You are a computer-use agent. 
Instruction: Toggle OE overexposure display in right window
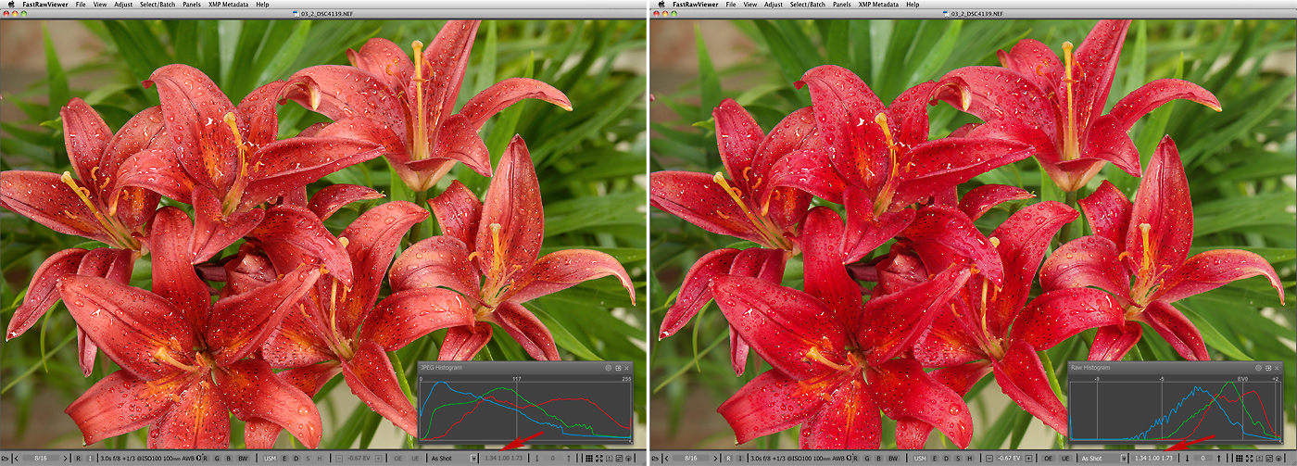pos(1048,459)
